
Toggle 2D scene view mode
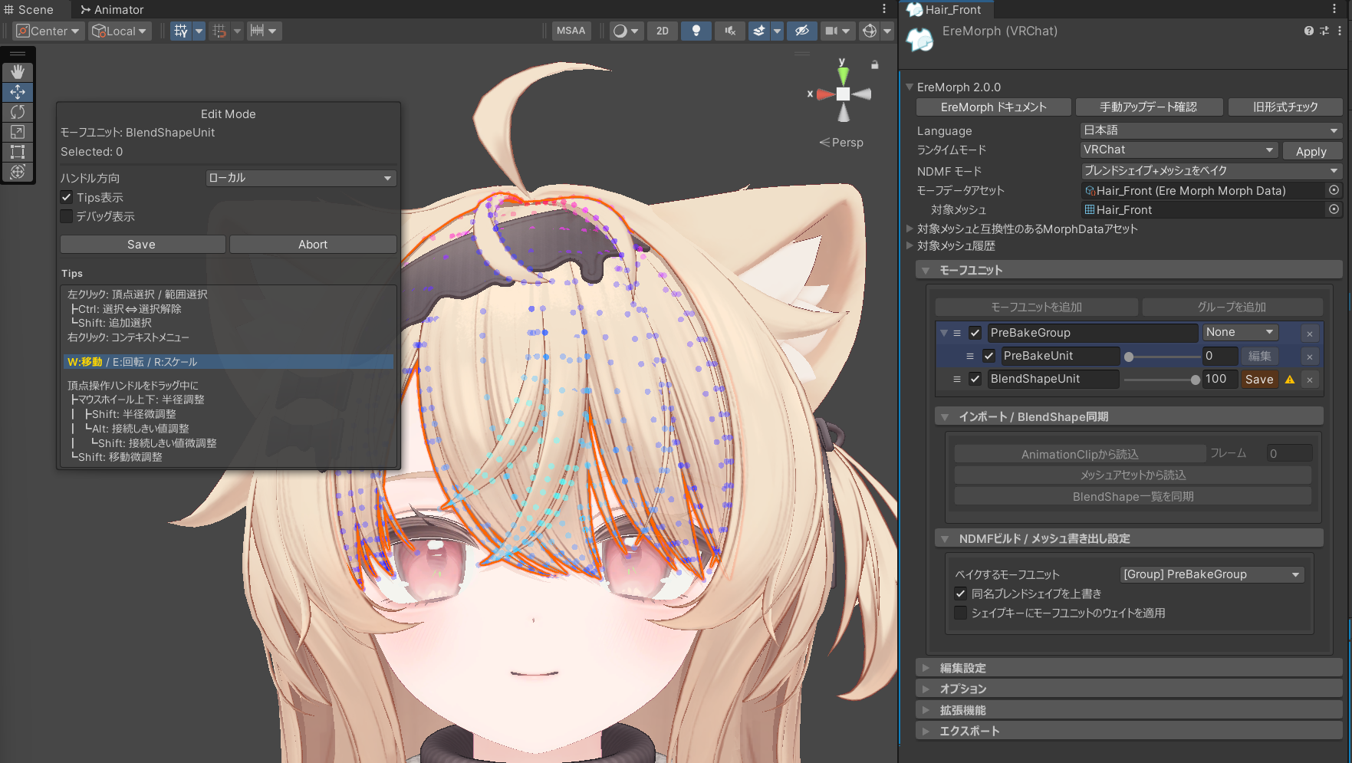click(x=663, y=31)
